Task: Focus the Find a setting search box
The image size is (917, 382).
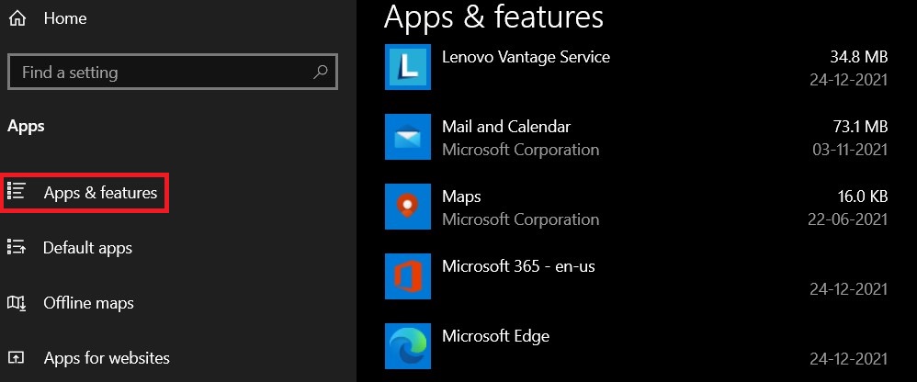Action: pyautogui.click(x=173, y=72)
